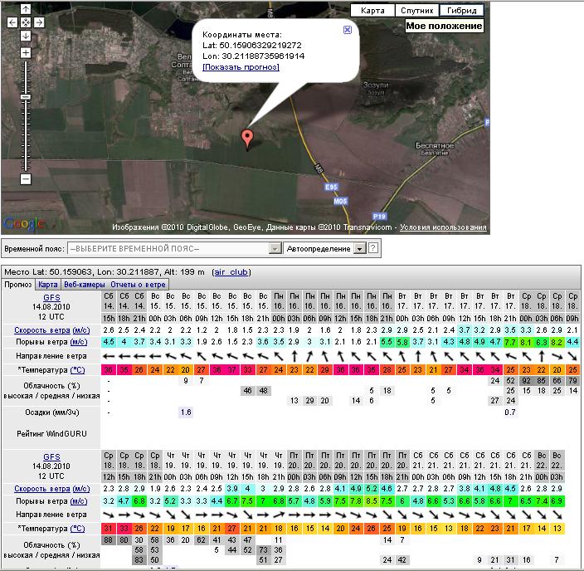
Task: Pan the map left with the arrow
Action: pyautogui.click(x=12, y=22)
